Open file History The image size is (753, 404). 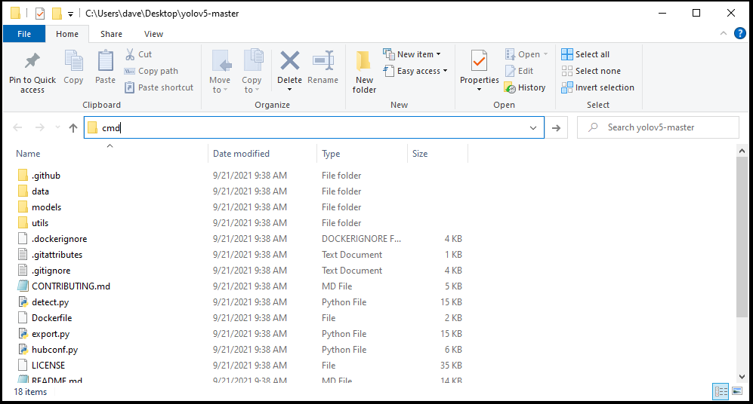coord(525,87)
